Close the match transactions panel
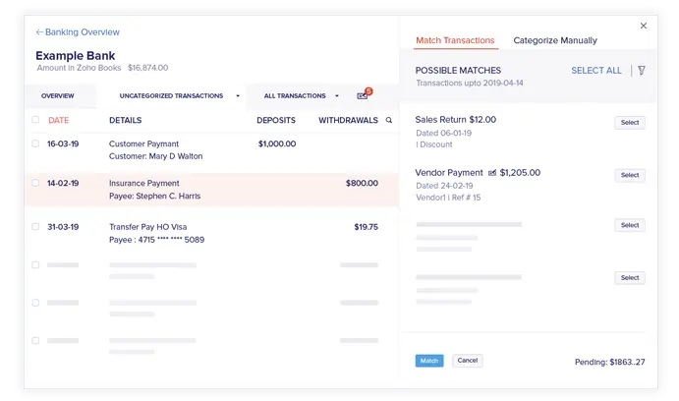The width and height of the screenshot is (679, 401). 644,26
